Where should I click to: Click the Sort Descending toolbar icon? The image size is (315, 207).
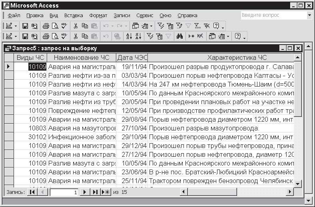138,36
